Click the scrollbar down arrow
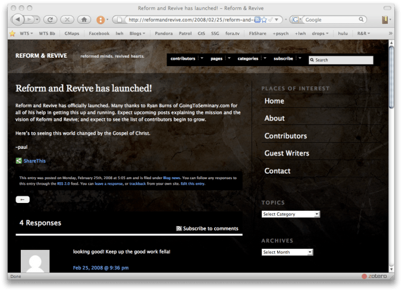This screenshot has width=402, height=291. tap(391, 270)
